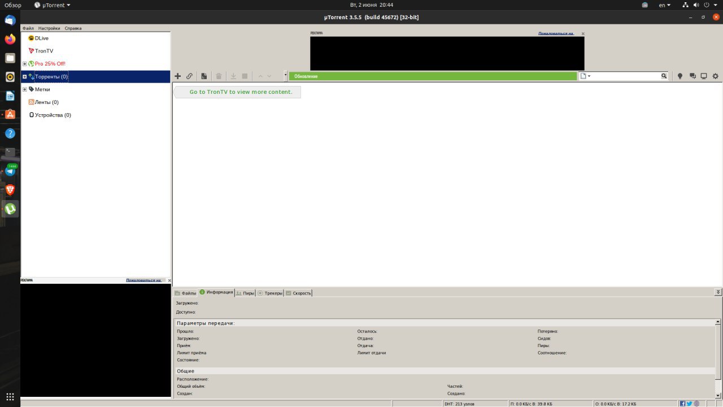Click the Go to TronTV banner link
Viewport: 723px width, 407px height.
coord(241,92)
